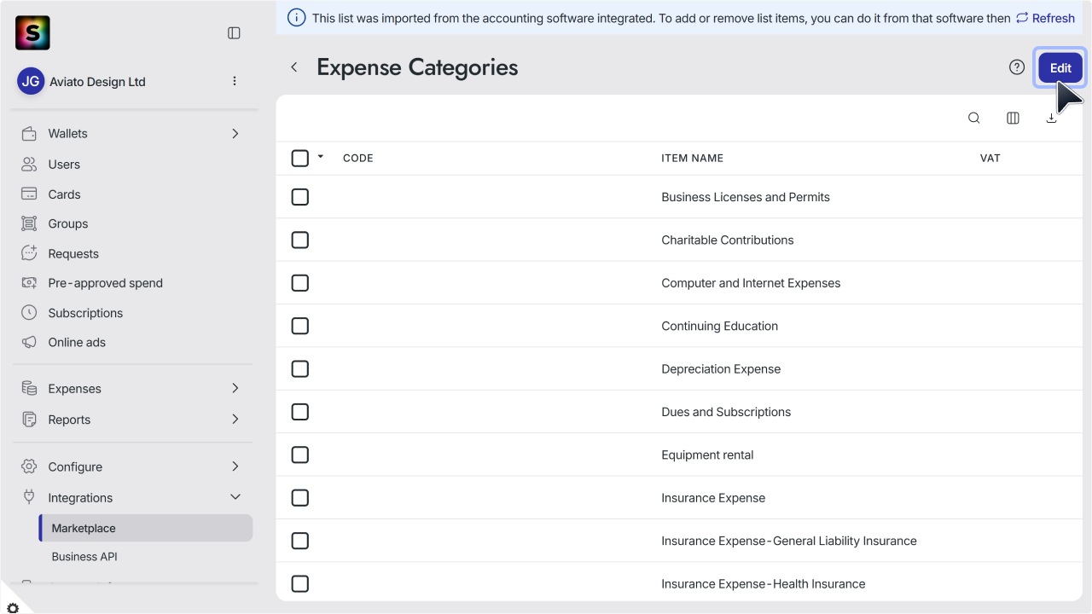The height and width of the screenshot is (614, 1092).
Task: Click the Pre-approved spend icon
Action: tap(29, 283)
